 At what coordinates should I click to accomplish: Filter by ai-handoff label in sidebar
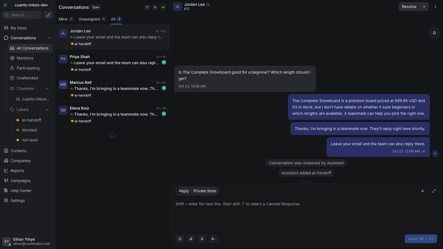click(x=33, y=120)
